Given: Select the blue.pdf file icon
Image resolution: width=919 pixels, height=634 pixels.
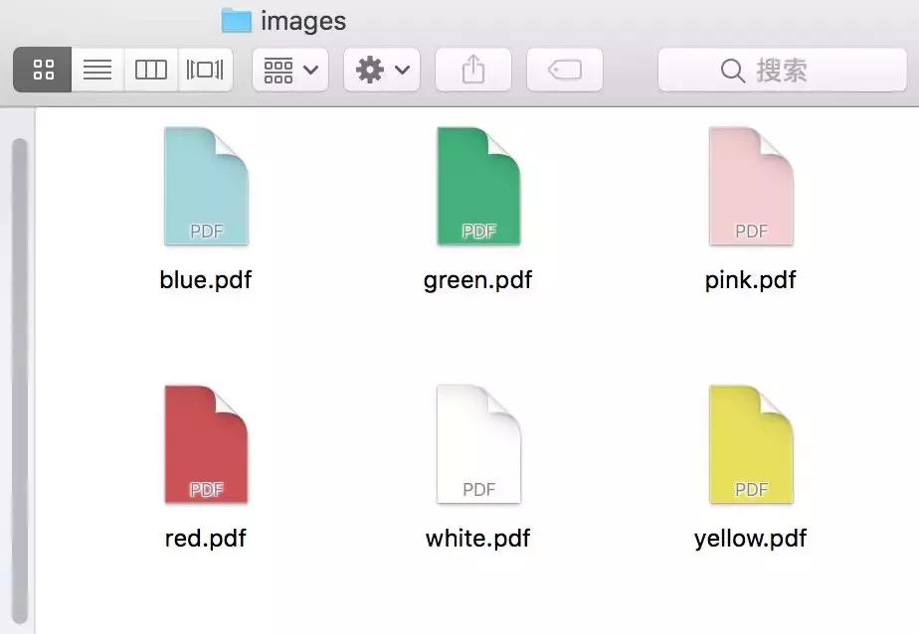Looking at the screenshot, I should (206, 187).
